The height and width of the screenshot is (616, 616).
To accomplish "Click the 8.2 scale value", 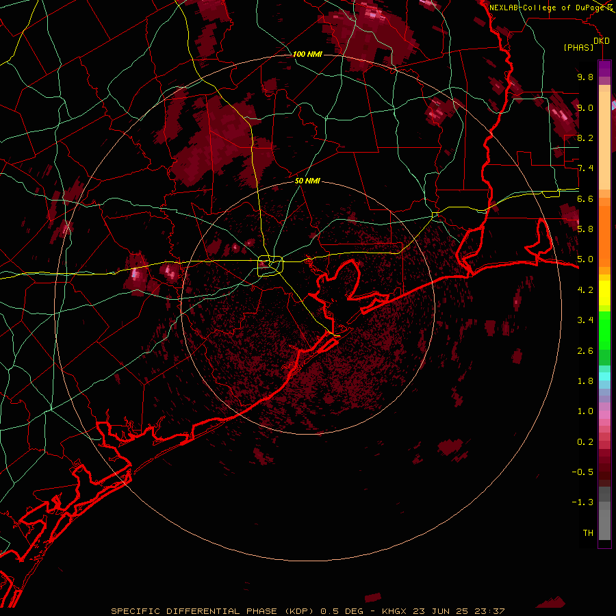I will (x=585, y=138).
